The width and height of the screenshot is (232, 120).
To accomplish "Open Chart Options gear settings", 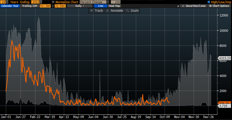I will tap(219, 6).
